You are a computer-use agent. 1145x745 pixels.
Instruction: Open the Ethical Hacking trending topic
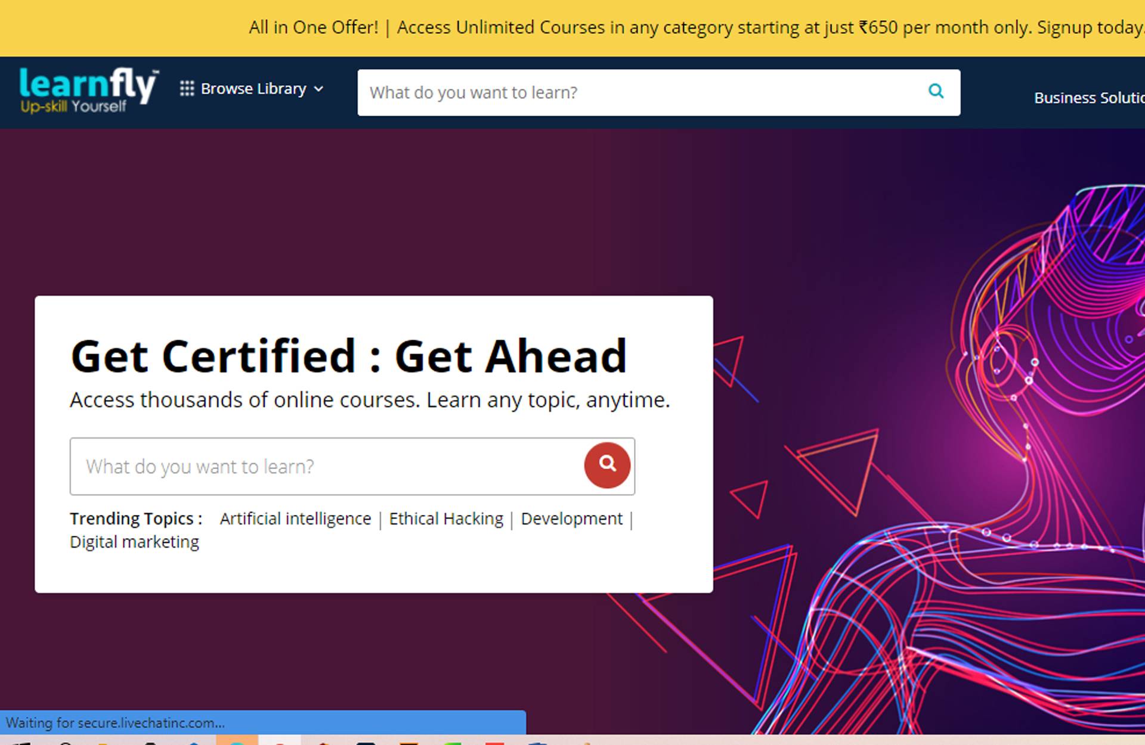click(446, 519)
